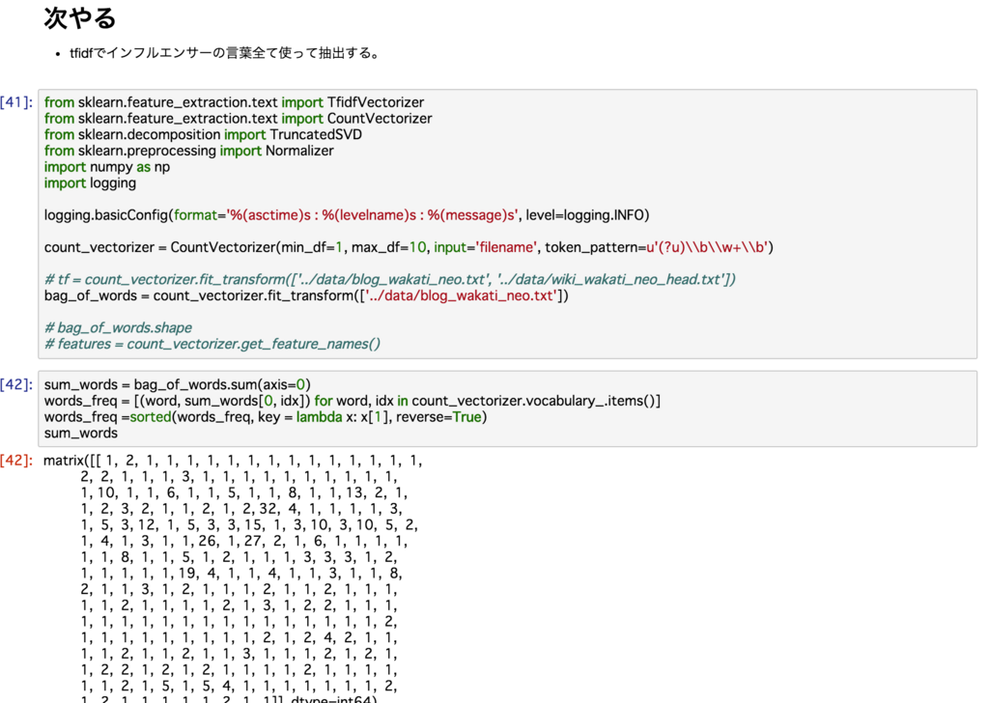Click the words_freq list comprehension line

[352, 401]
